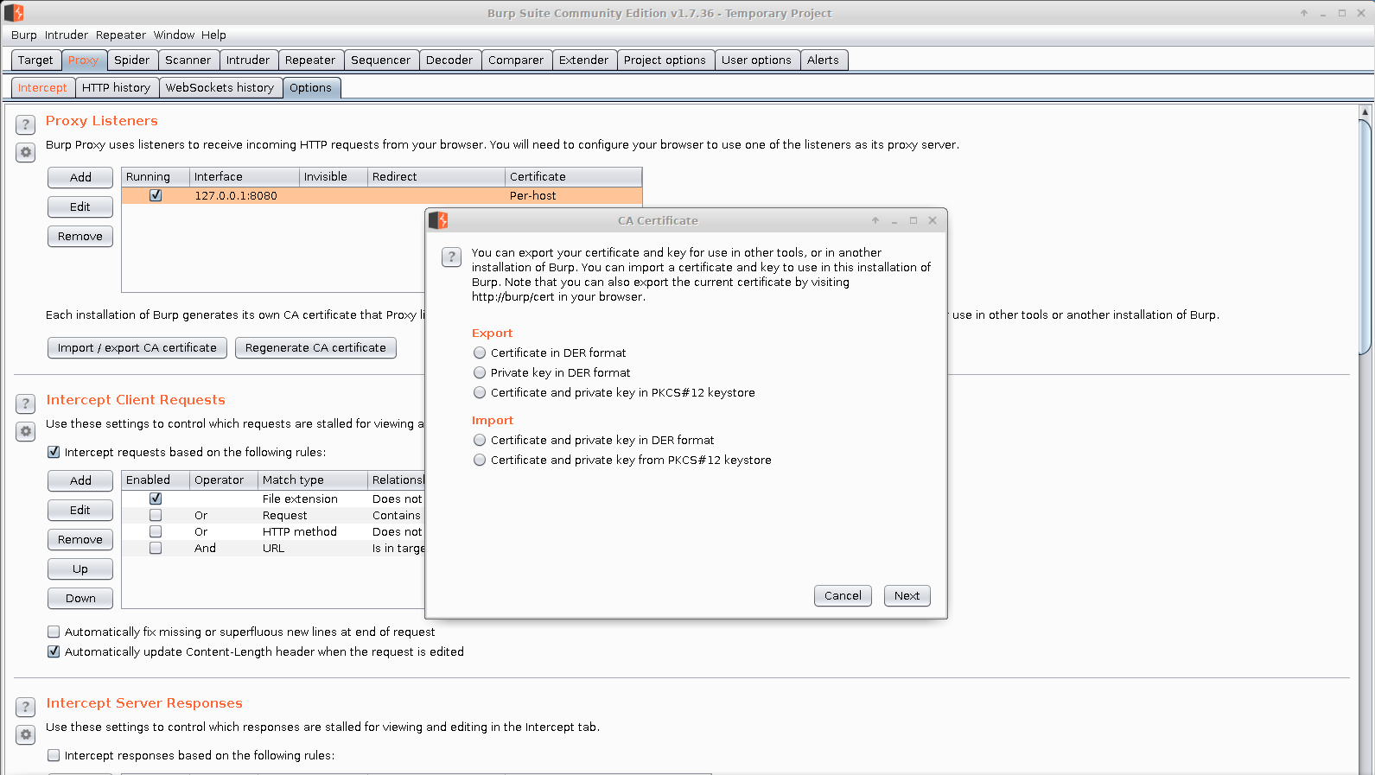The width and height of the screenshot is (1375, 775).
Task: Open help for Intercept Server Responses
Action: click(26, 707)
